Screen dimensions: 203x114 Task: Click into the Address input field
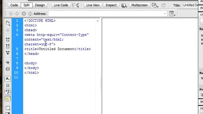click(x=108, y=14)
